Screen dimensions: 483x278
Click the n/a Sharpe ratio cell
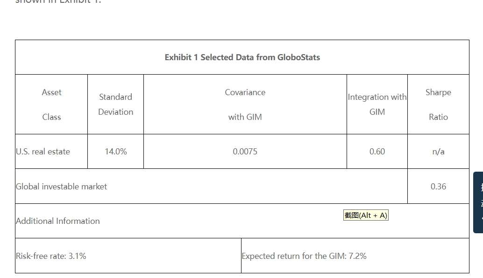[438, 152]
